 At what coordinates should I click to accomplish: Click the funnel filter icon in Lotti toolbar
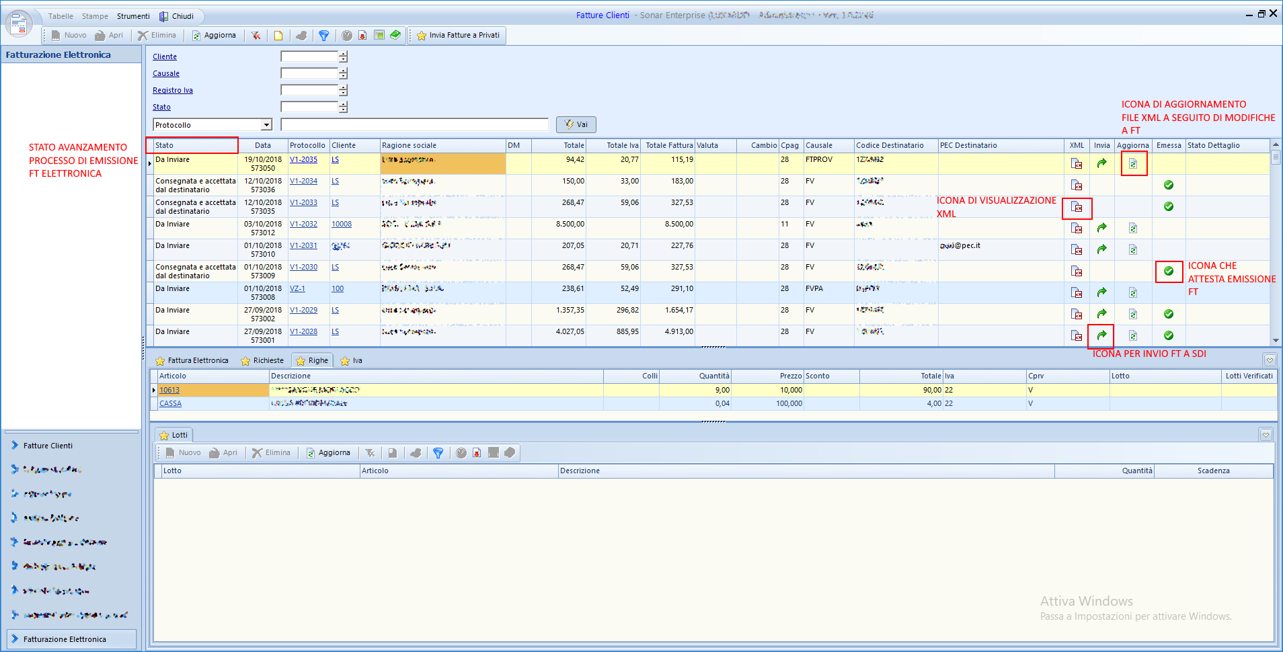pyautogui.click(x=438, y=453)
